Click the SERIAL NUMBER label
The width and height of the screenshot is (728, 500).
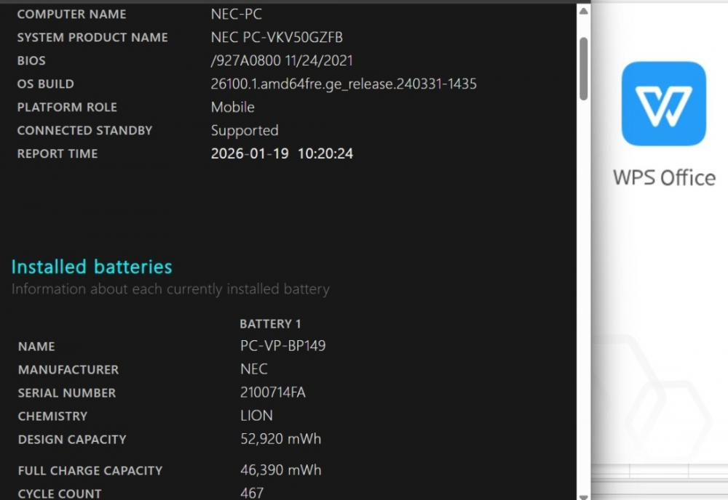pyautogui.click(x=67, y=393)
